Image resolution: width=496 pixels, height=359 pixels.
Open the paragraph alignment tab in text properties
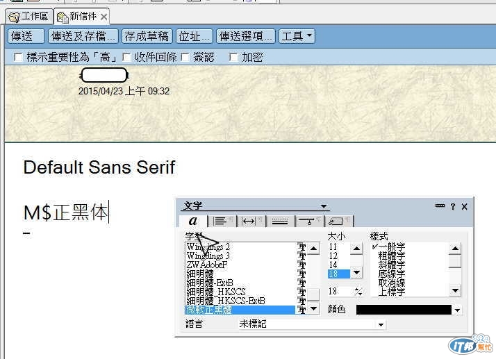[222, 221]
